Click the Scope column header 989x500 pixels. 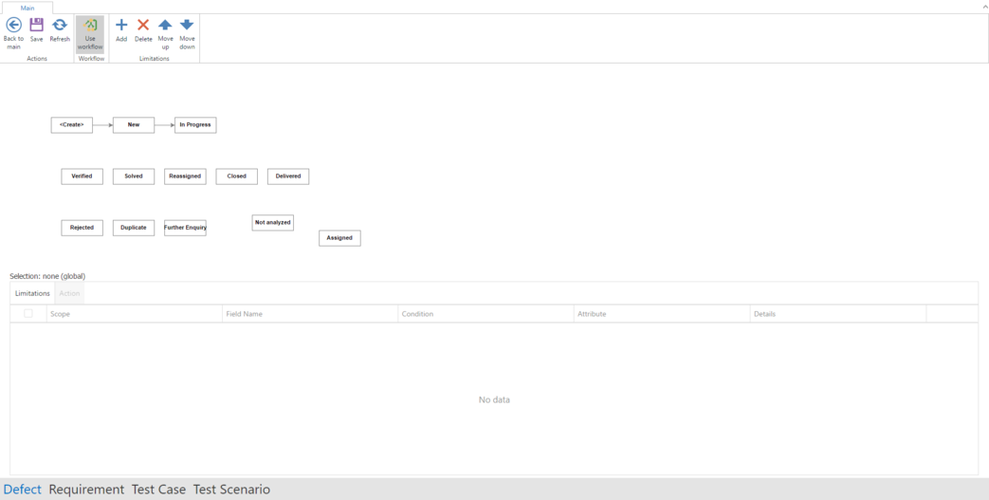coord(61,314)
